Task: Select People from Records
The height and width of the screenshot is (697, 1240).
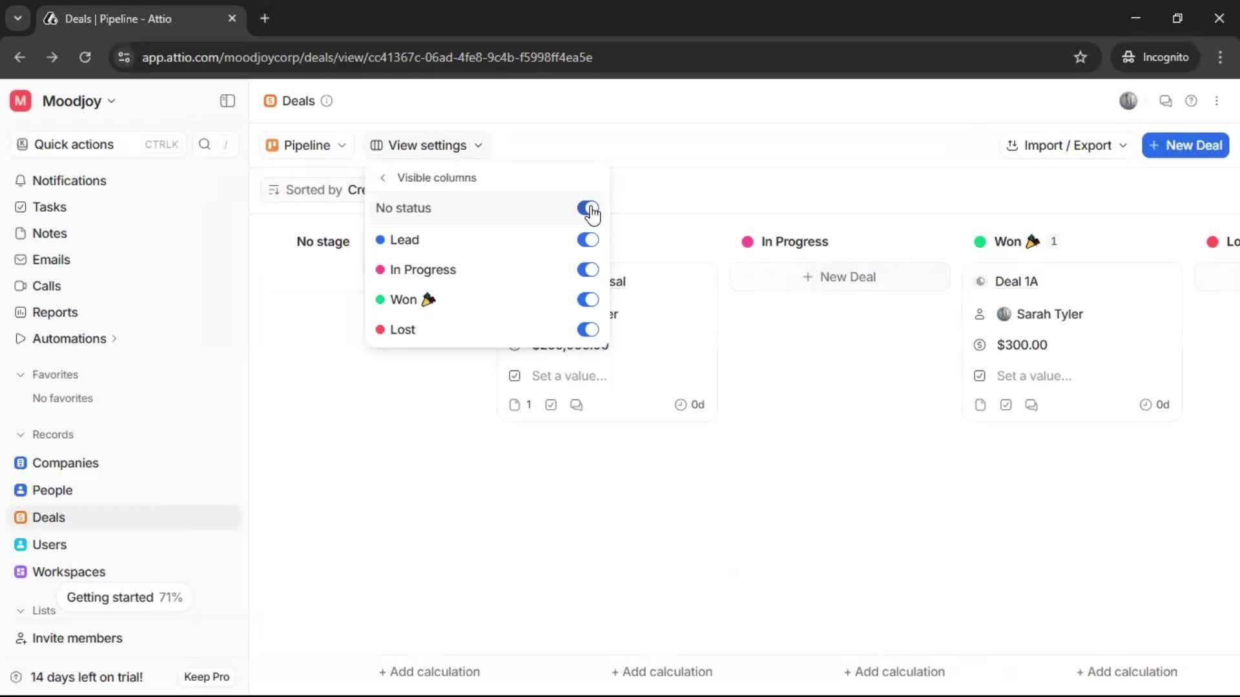Action: click(52, 490)
